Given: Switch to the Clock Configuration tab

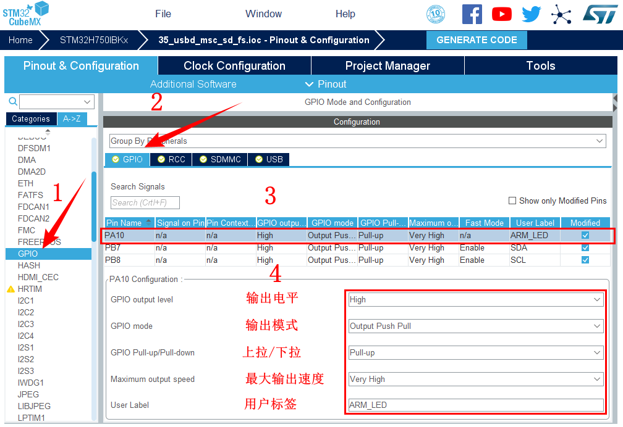Looking at the screenshot, I should coord(234,66).
